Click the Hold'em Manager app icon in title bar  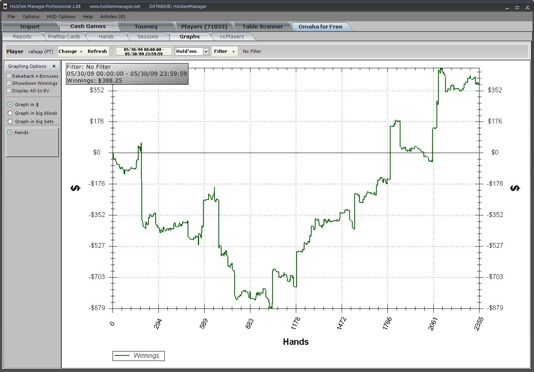coord(5,6)
